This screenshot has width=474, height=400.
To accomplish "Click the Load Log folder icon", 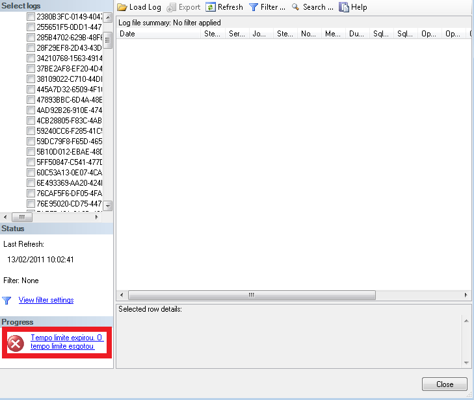I will pyautogui.click(x=122, y=7).
